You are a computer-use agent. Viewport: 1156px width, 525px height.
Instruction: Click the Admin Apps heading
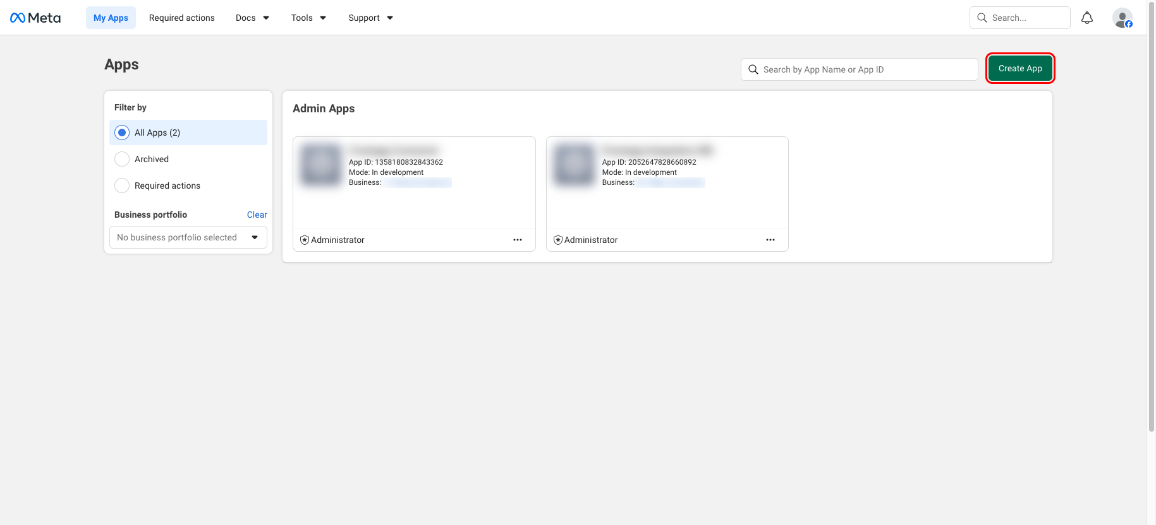324,109
